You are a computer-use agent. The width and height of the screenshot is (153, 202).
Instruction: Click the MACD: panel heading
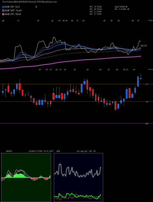point(9,151)
